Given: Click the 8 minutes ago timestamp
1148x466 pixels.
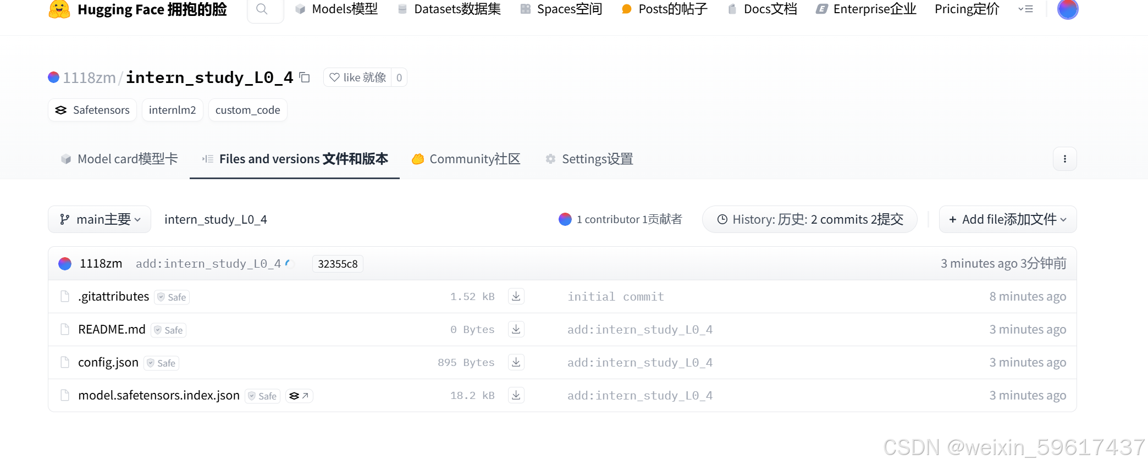Looking at the screenshot, I should click(1028, 296).
